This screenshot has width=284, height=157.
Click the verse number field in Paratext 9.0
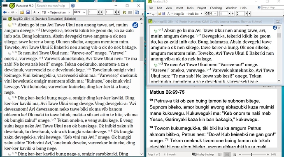coord(109,12)
